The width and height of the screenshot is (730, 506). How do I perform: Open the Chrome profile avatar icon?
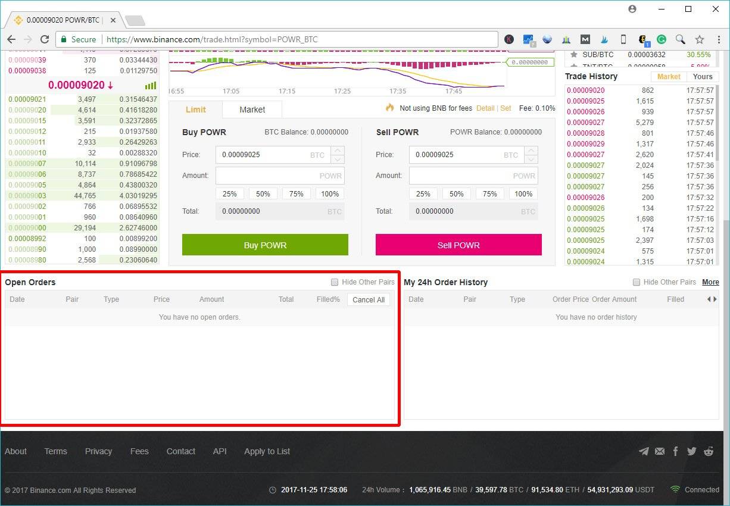pos(632,9)
